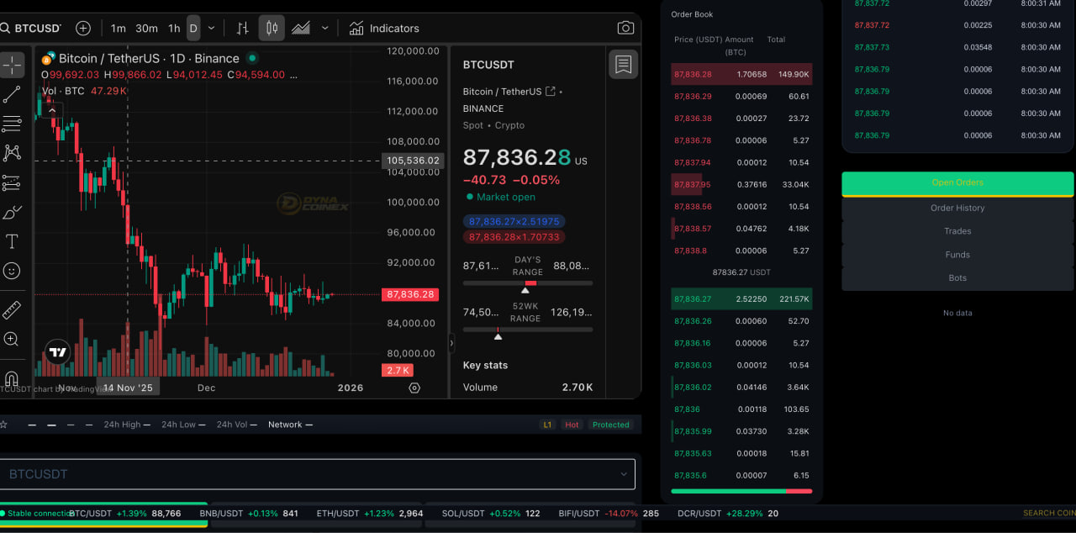
Task: Open the Funds tab
Action: click(957, 255)
